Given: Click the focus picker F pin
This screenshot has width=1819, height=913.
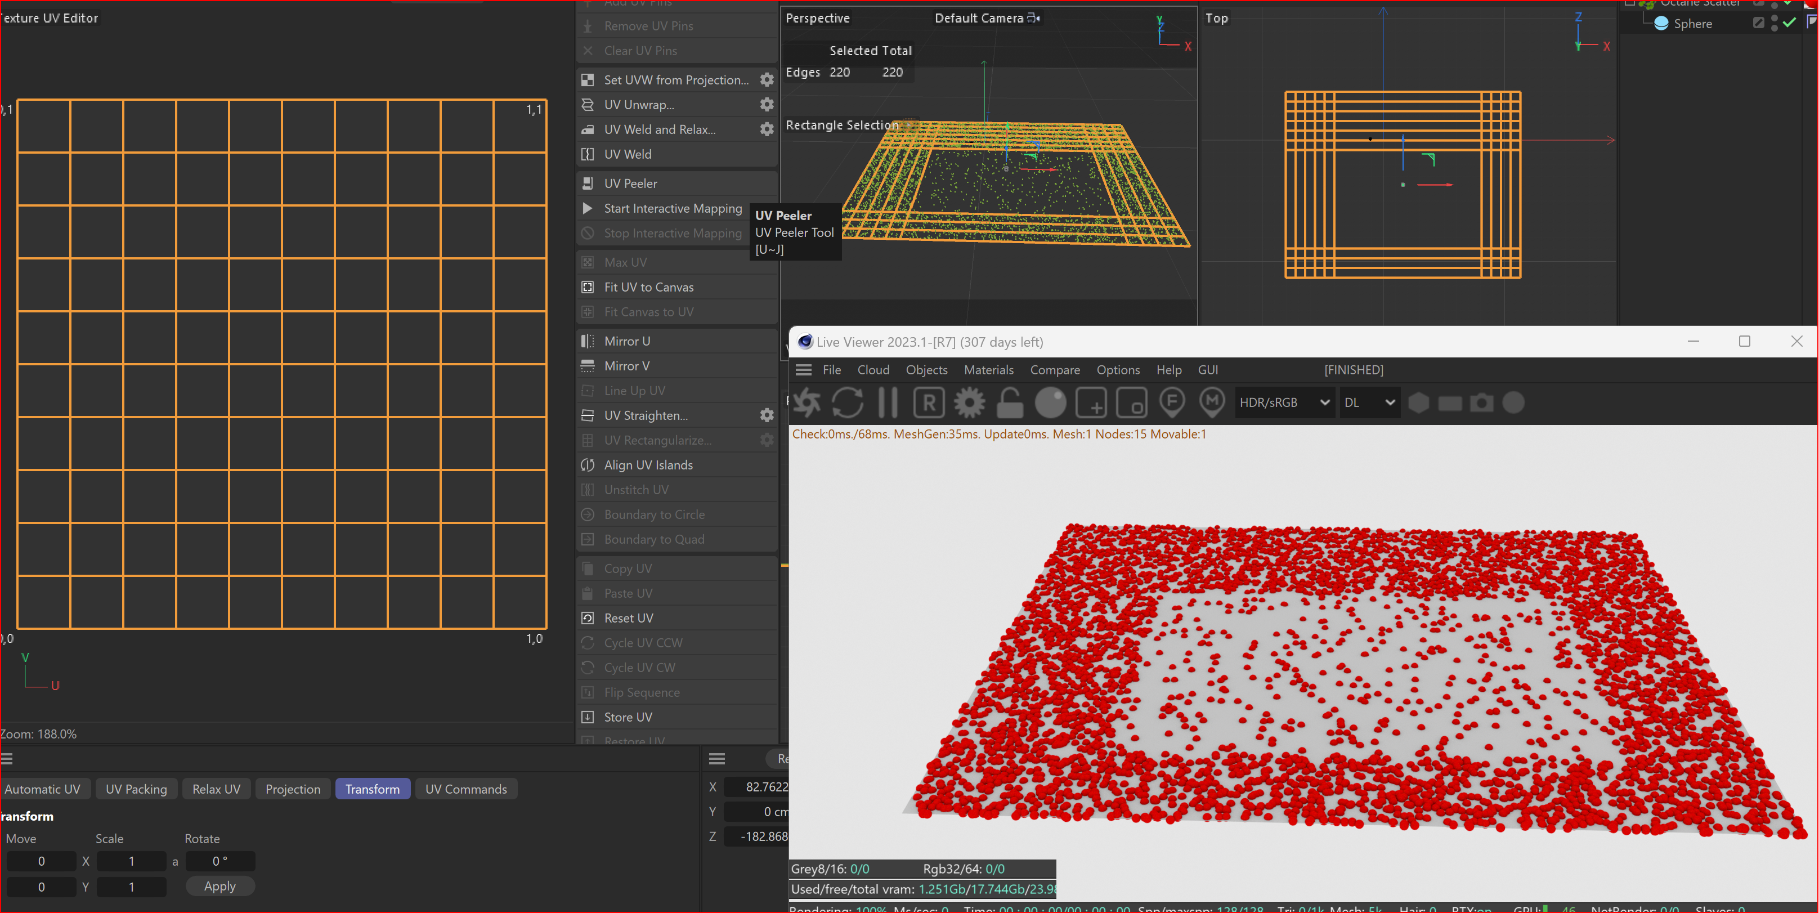Looking at the screenshot, I should [1172, 402].
